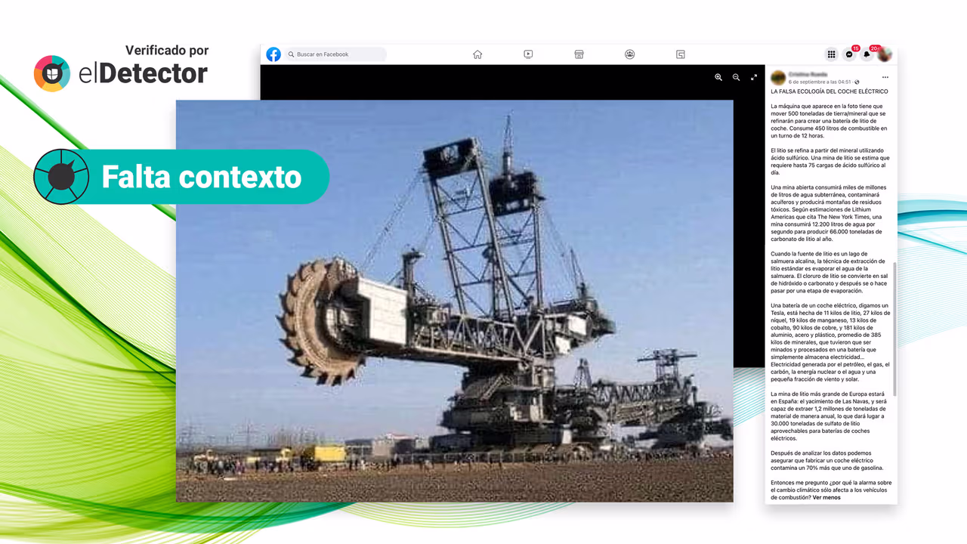Open the Gaming icon in Facebook header
This screenshot has width=967, height=544.
tap(681, 54)
